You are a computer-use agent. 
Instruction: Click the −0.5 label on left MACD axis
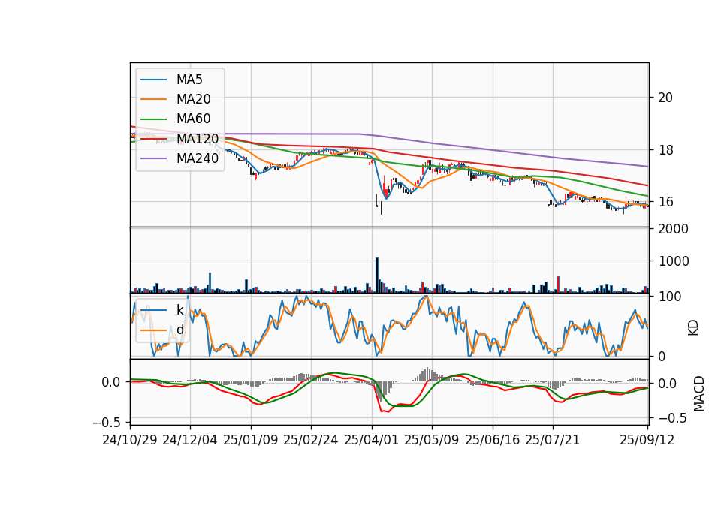106,422
